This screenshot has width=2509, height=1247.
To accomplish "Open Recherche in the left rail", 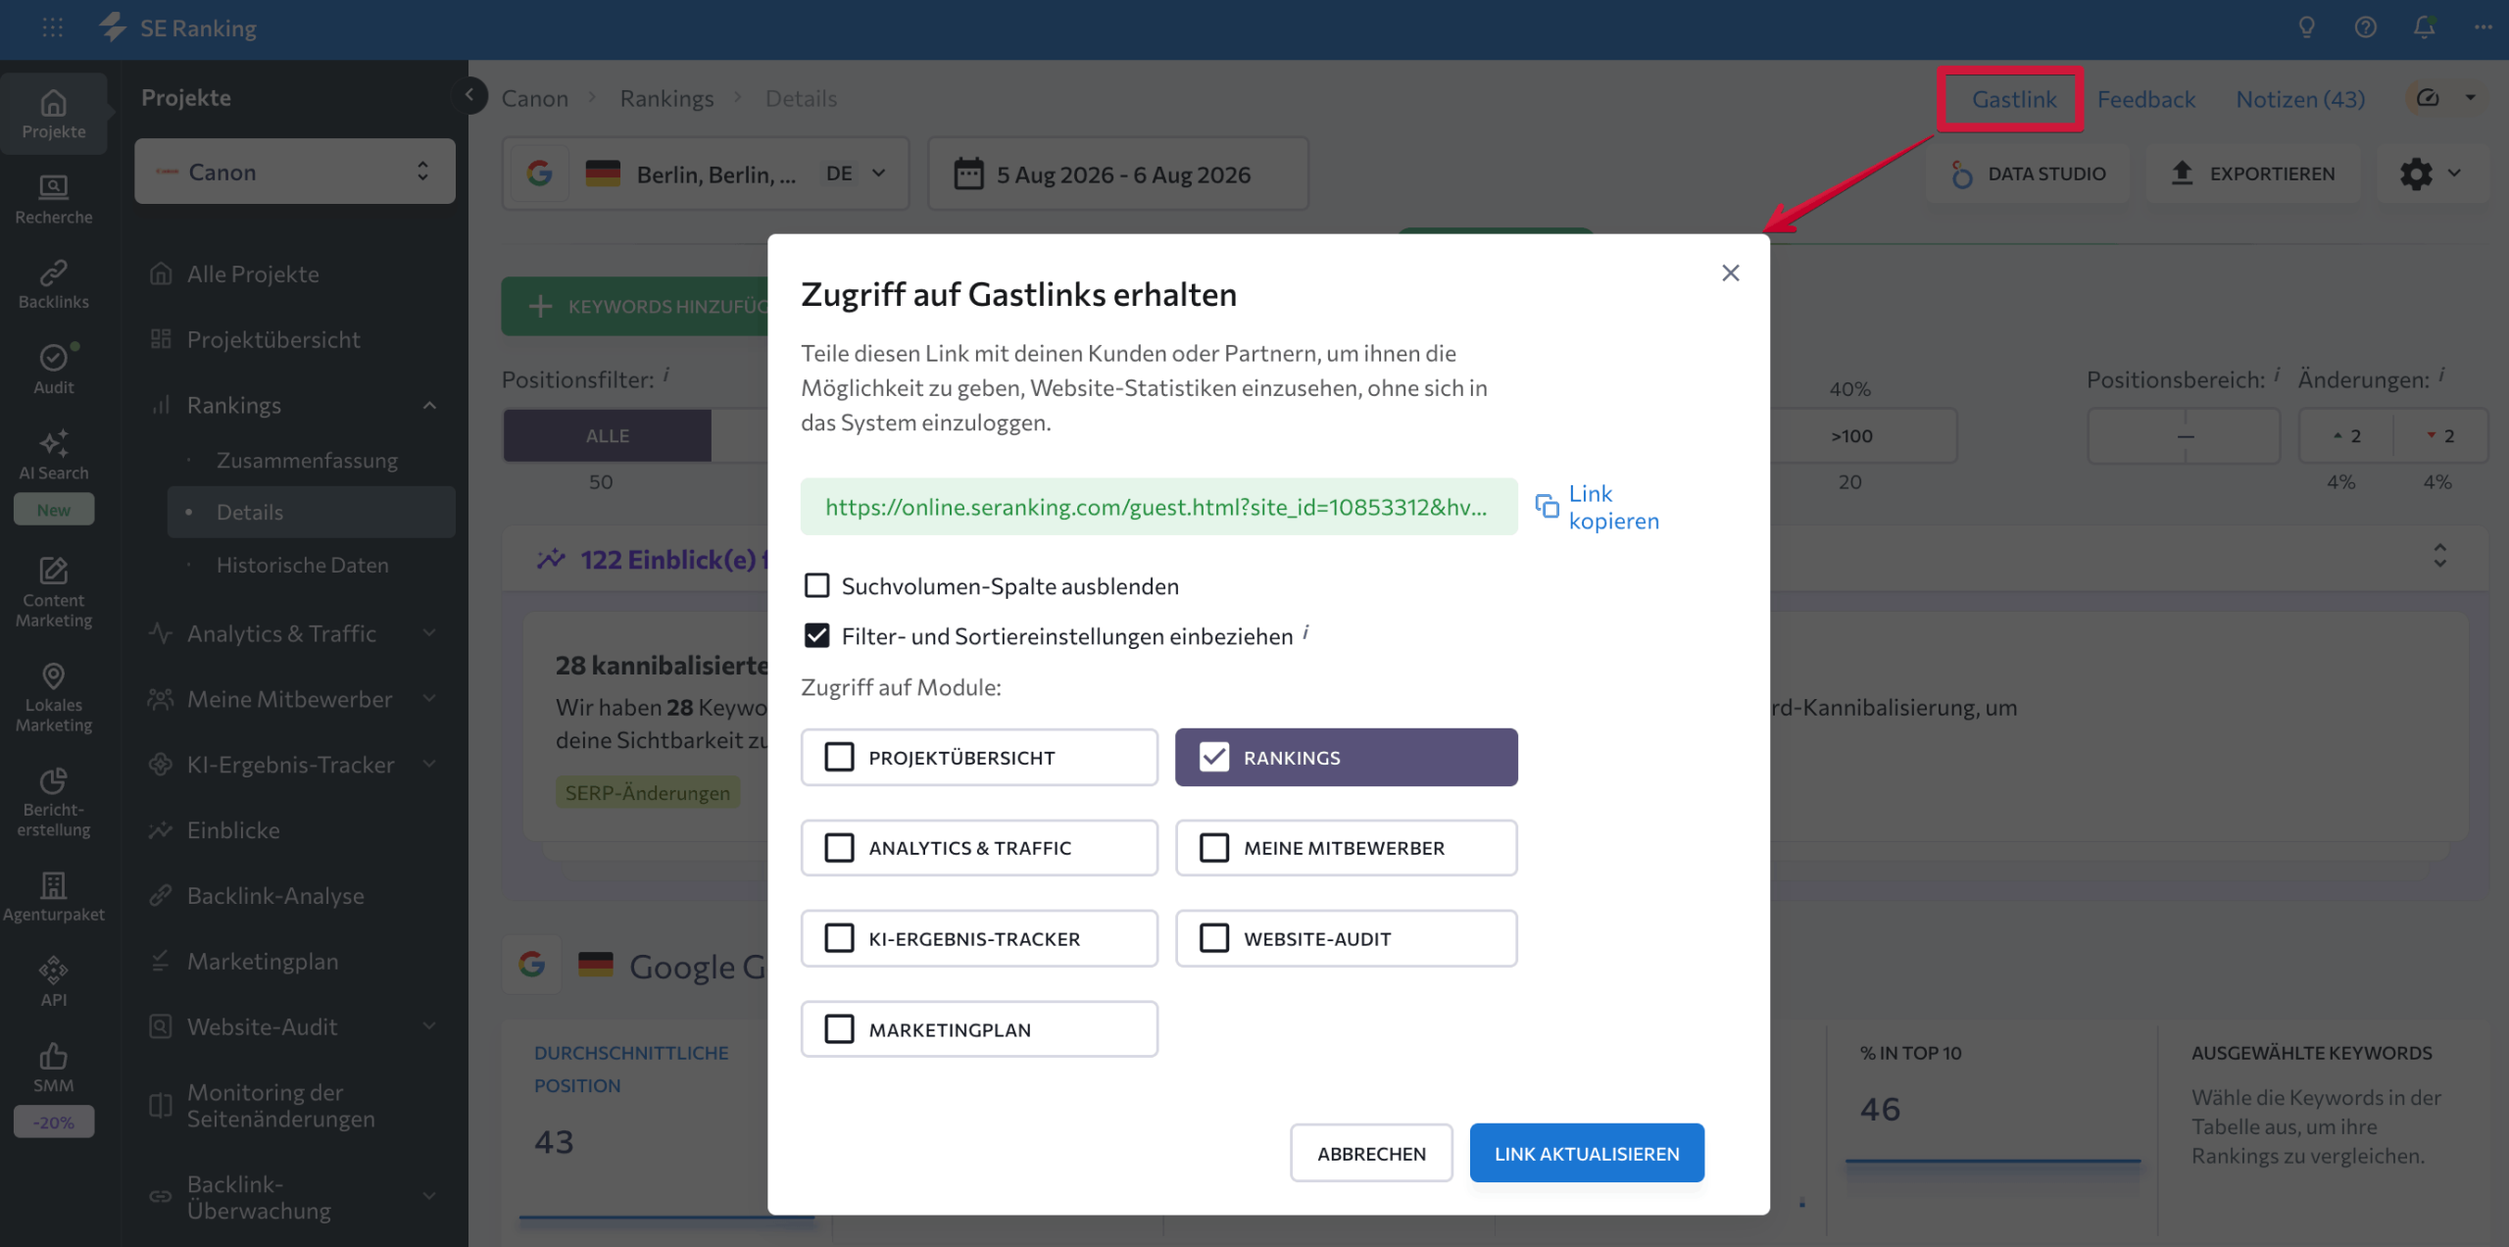I will (x=54, y=199).
